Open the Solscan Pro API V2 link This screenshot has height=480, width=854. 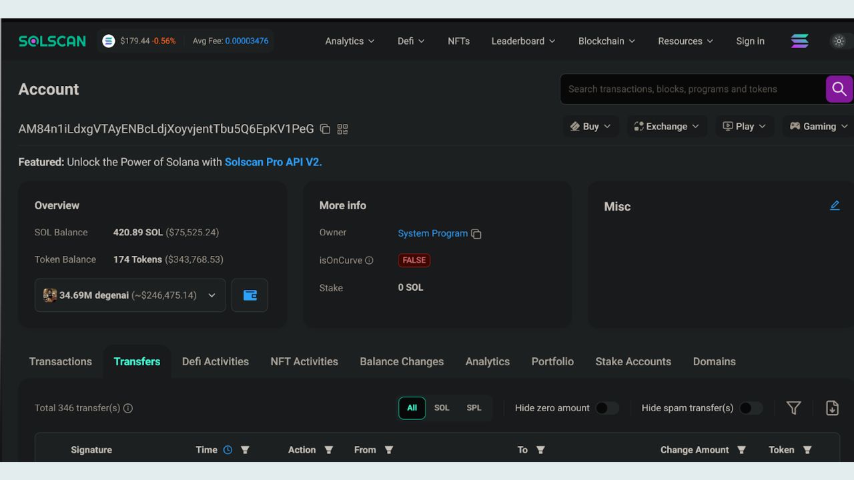[x=274, y=162]
